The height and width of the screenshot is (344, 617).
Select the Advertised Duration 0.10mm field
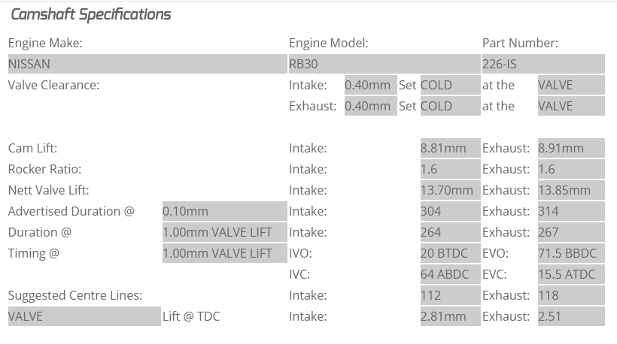[224, 211]
